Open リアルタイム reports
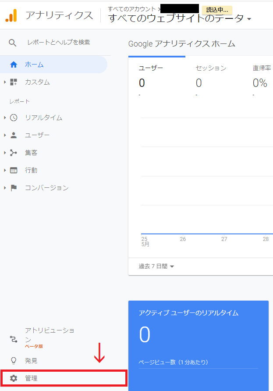This screenshot has height=391, width=273. (43, 118)
